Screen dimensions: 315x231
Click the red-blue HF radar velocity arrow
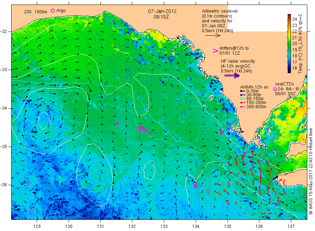[232, 76]
